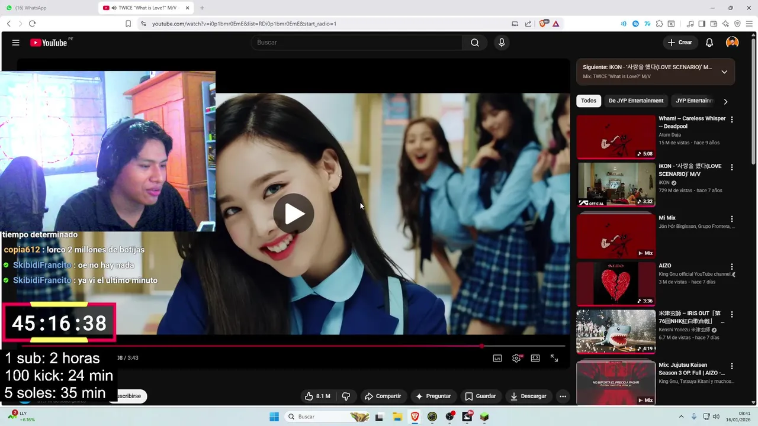Click the progress bar scrubber handle

482,346
